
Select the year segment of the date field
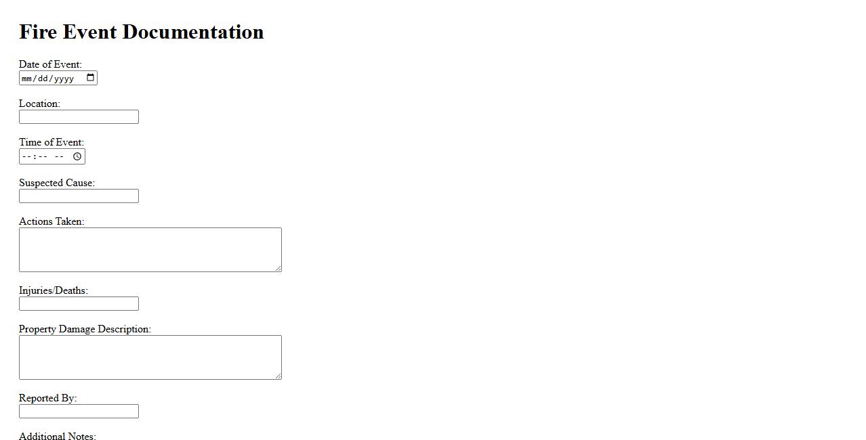(x=64, y=79)
